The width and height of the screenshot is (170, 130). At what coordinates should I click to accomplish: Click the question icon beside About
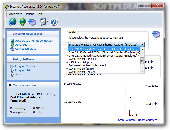click(12, 75)
